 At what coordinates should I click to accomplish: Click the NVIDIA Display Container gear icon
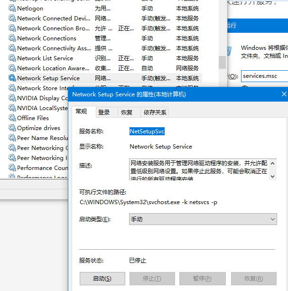[12, 98]
